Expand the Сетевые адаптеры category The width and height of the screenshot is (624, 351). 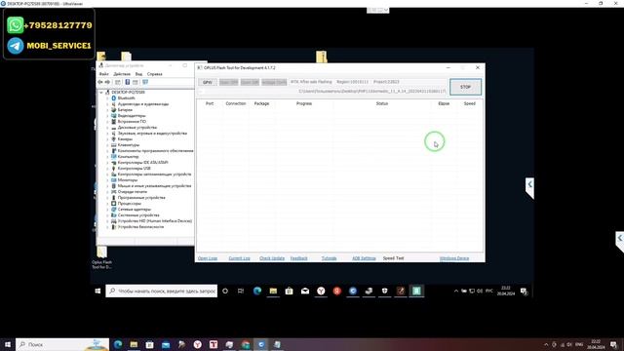click(x=107, y=210)
